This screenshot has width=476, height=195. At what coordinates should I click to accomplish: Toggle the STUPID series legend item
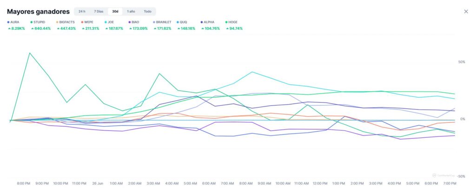click(x=41, y=22)
